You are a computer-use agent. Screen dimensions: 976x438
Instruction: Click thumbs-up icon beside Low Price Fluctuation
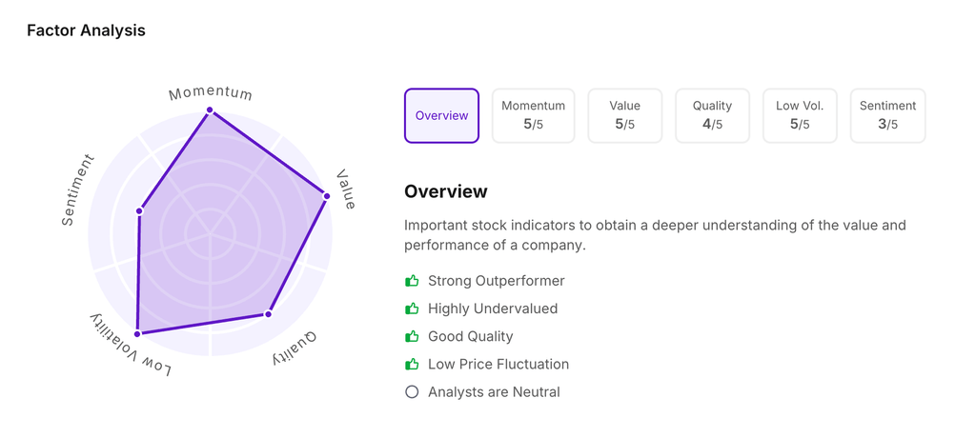pyautogui.click(x=412, y=364)
